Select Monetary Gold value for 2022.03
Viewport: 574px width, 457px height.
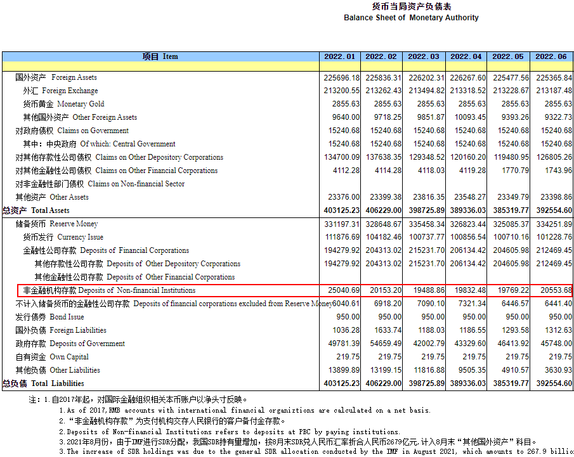[431, 104]
